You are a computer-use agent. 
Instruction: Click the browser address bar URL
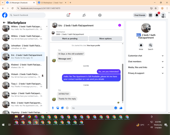pos(40,8)
